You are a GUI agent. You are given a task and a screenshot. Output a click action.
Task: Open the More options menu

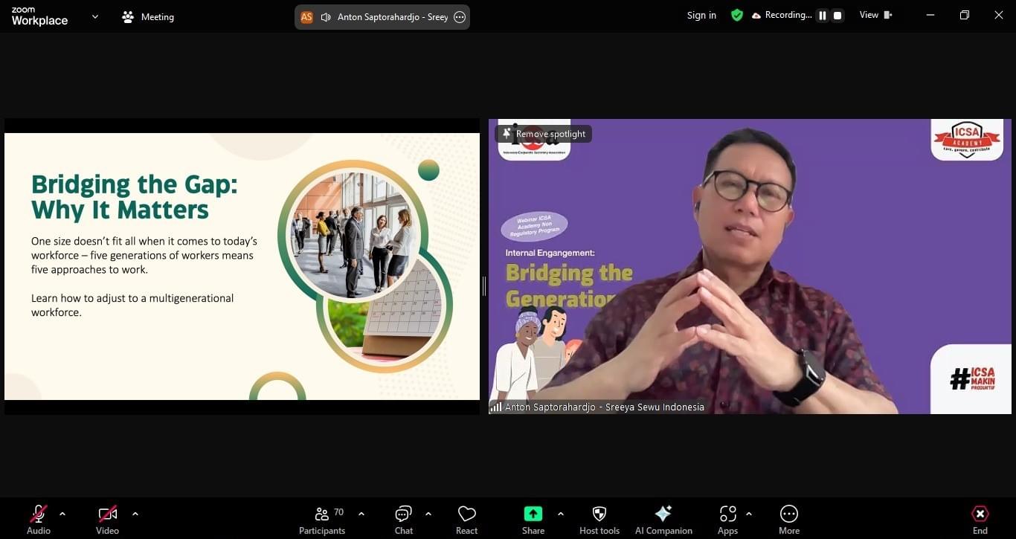tap(788, 518)
